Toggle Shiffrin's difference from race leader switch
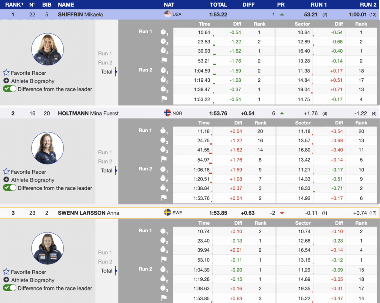 [x=10, y=89]
